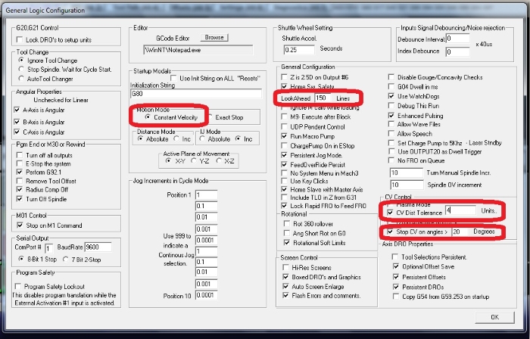The height and width of the screenshot is (339, 530).
Task: Uncheck Persistent DROs option
Action: 396,287
